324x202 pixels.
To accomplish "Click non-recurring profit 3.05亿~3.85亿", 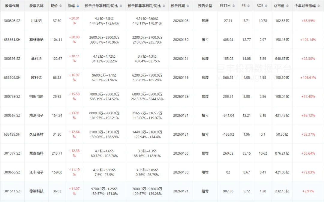I will (147, 170).
